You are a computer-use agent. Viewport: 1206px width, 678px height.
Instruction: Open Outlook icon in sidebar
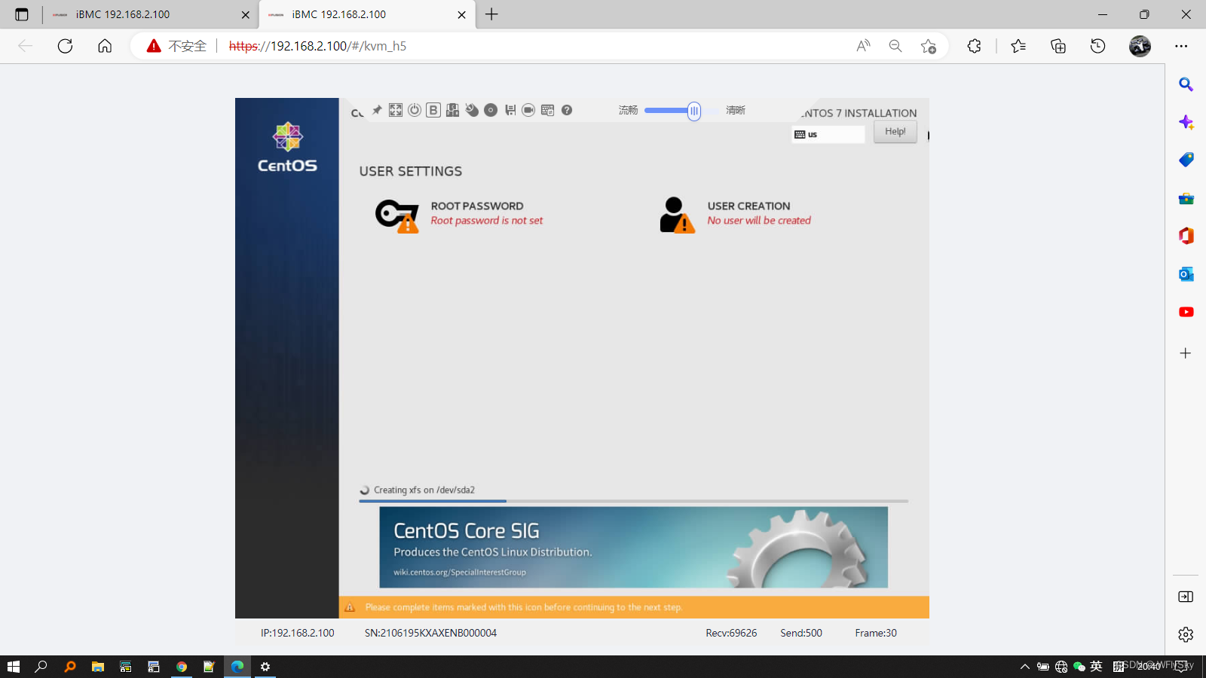(x=1186, y=274)
